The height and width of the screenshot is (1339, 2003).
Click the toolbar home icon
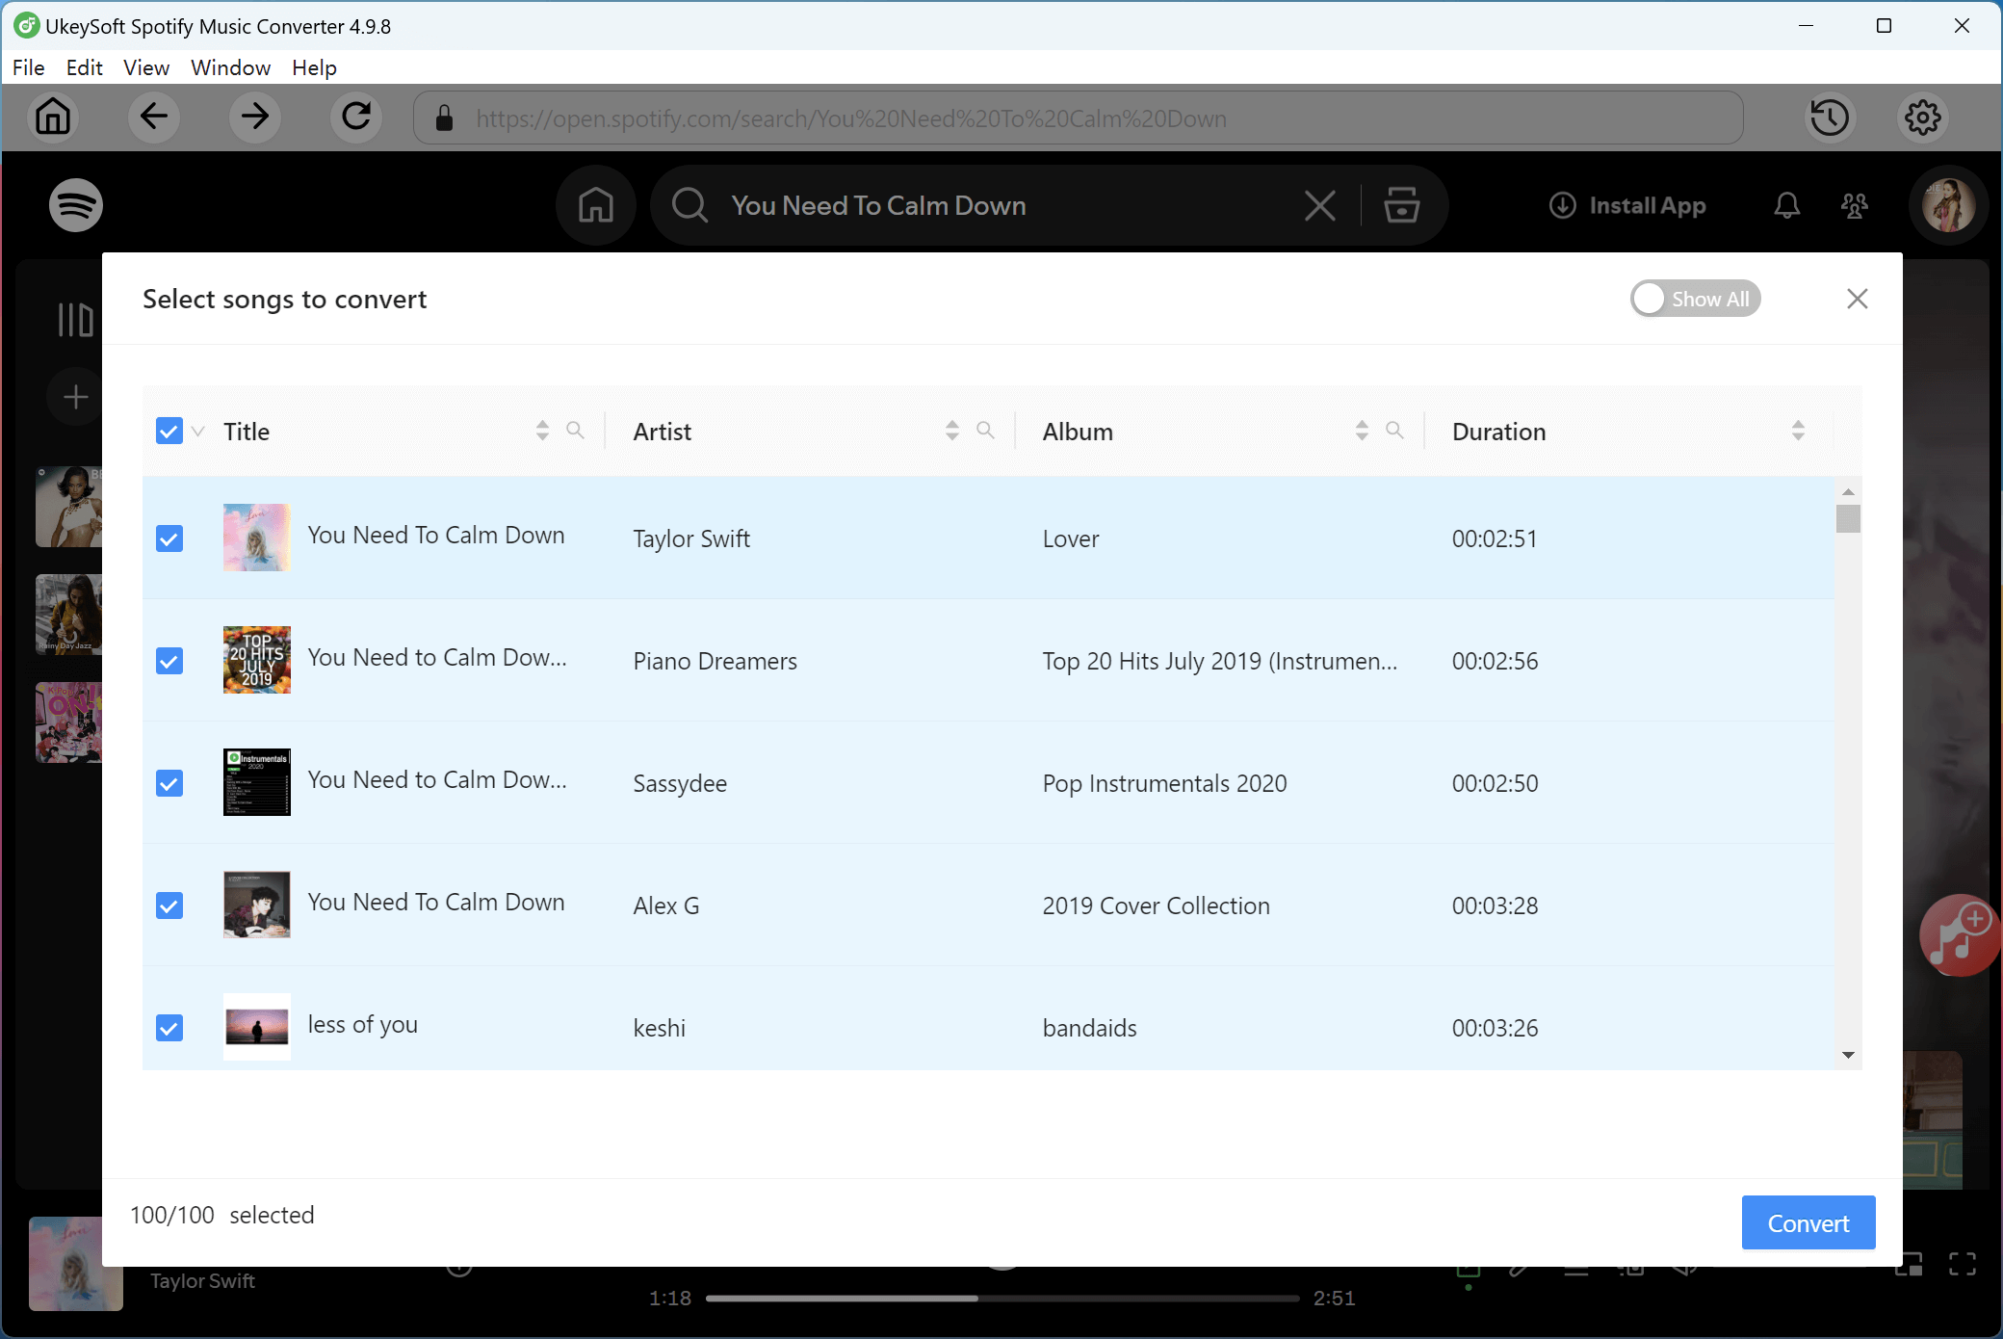click(53, 118)
